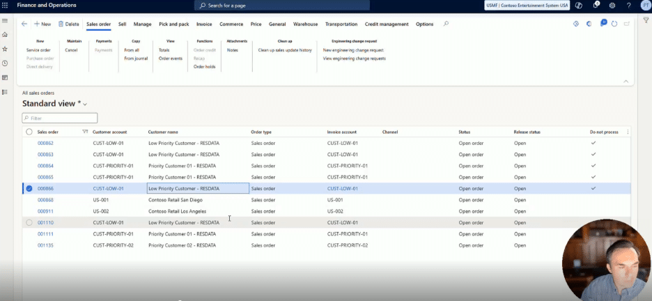The width and height of the screenshot is (652, 301).
Task: Click New engineering change request
Action: tap(353, 50)
